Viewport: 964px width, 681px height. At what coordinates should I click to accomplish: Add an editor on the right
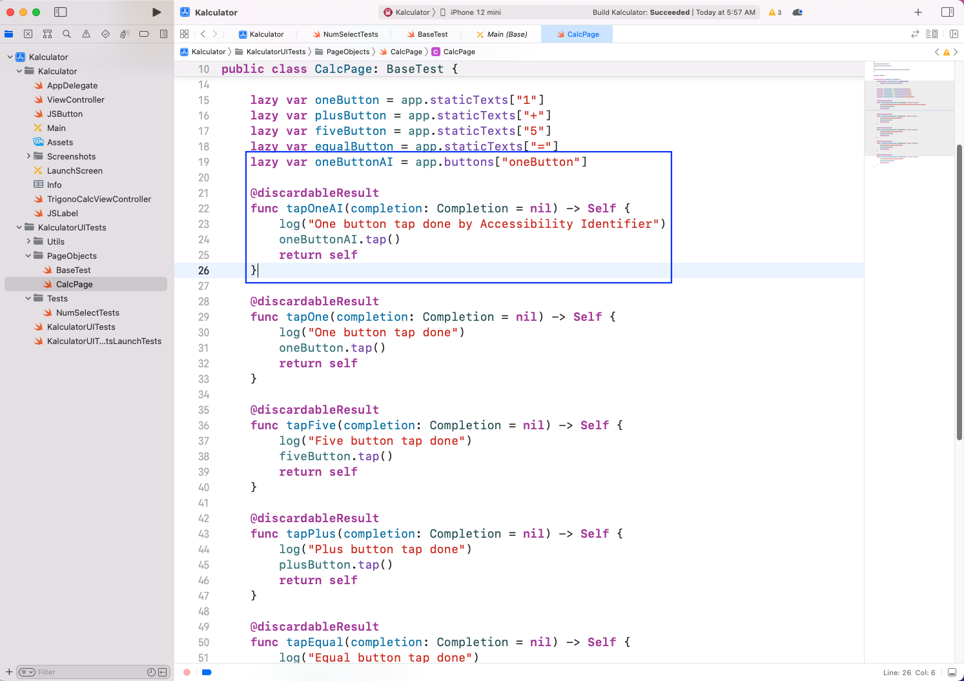point(954,34)
